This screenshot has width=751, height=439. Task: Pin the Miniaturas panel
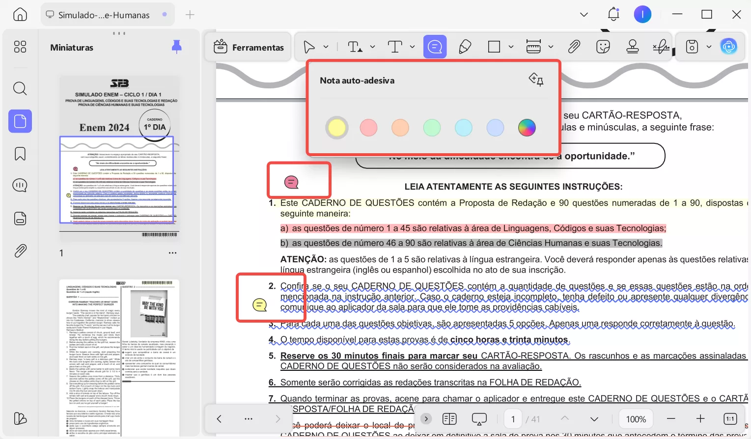(176, 46)
